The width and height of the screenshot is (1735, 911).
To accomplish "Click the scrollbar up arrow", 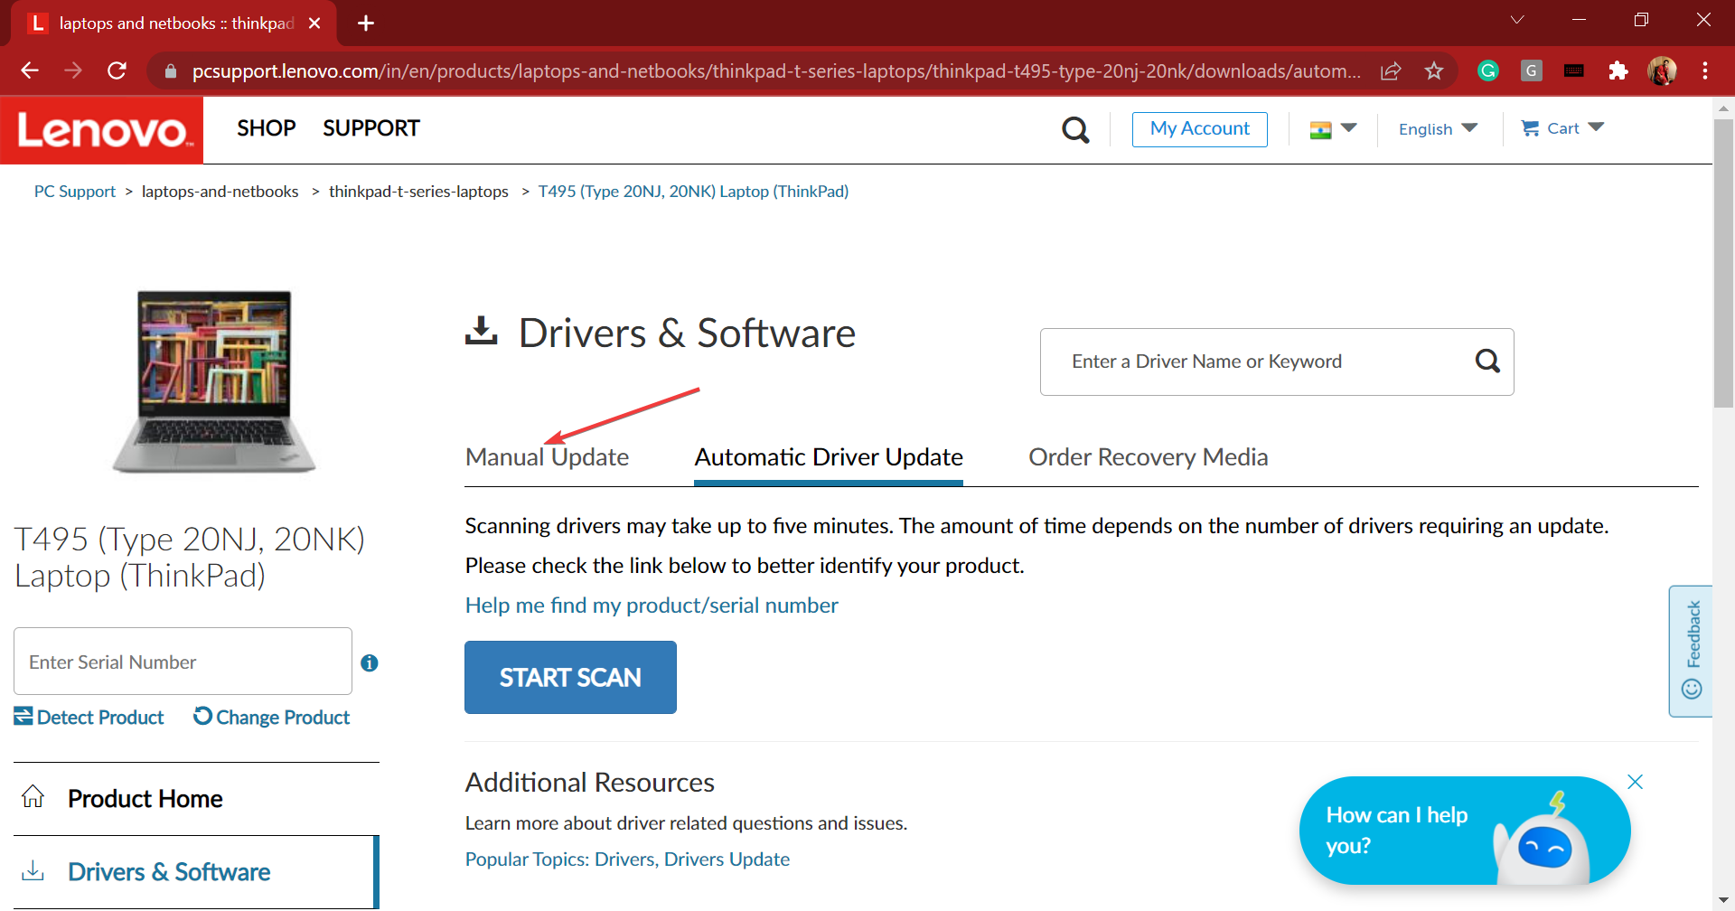I will coord(1723,108).
